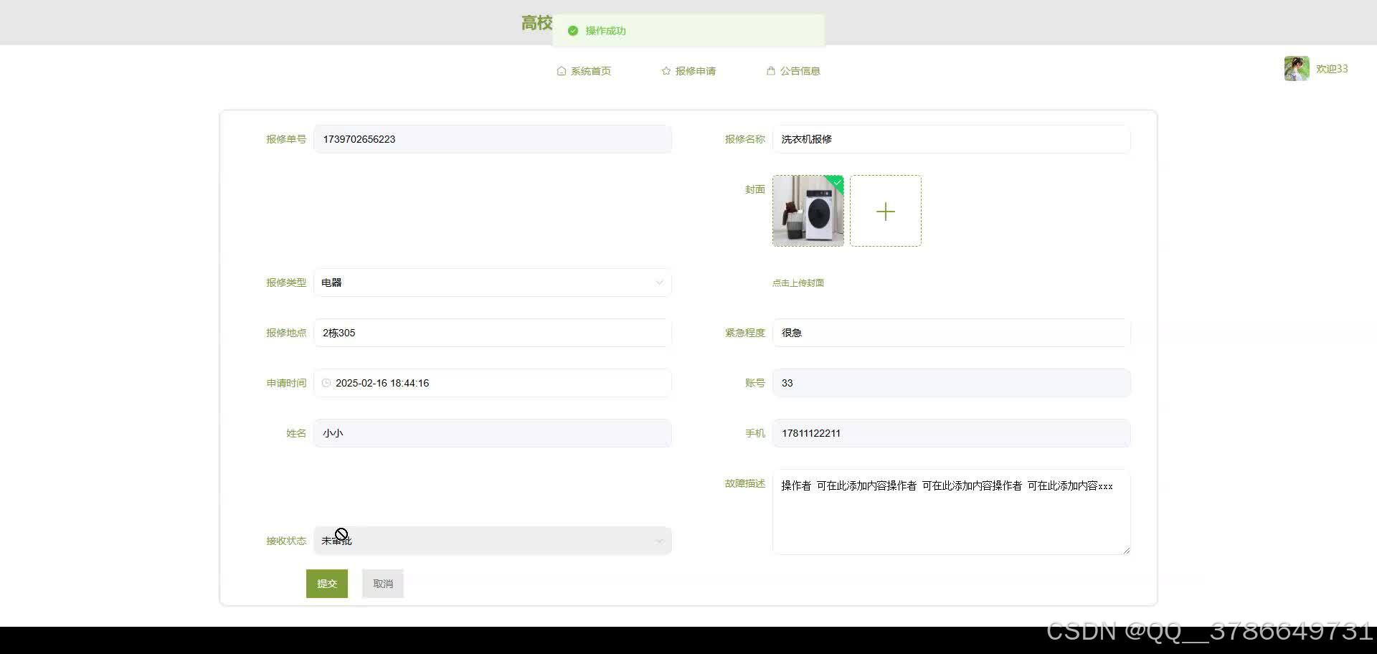Click inside the 报修地点 field

pos(492,333)
